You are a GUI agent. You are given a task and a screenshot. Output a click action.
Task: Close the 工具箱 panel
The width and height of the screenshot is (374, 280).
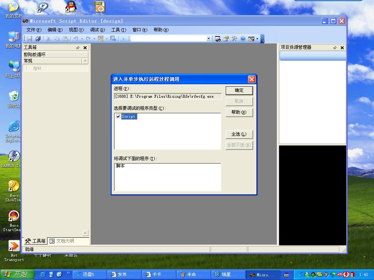(85, 48)
